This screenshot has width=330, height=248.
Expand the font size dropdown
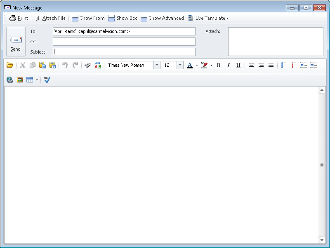point(180,65)
